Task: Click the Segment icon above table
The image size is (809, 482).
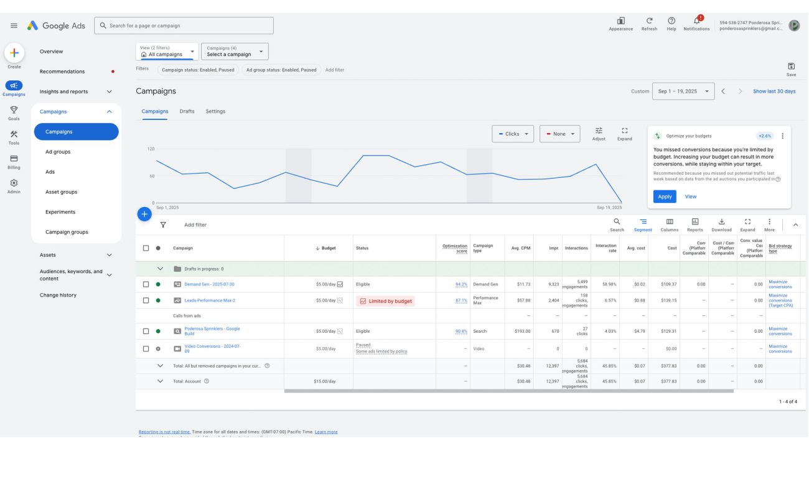Action: pos(643,222)
